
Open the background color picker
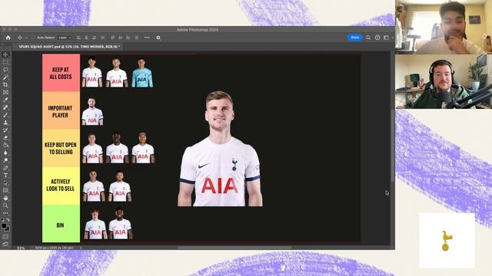(x=8, y=229)
